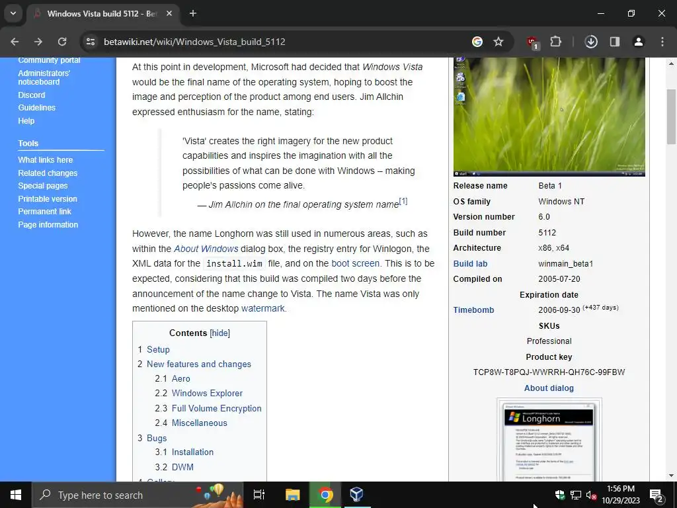Open the tab search dropdown
Viewport: 677px width, 508px height.
pyautogui.click(x=13, y=13)
